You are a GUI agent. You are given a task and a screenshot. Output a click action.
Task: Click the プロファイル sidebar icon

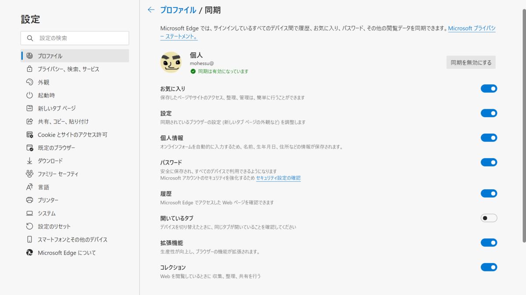click(x=29, y=56)
